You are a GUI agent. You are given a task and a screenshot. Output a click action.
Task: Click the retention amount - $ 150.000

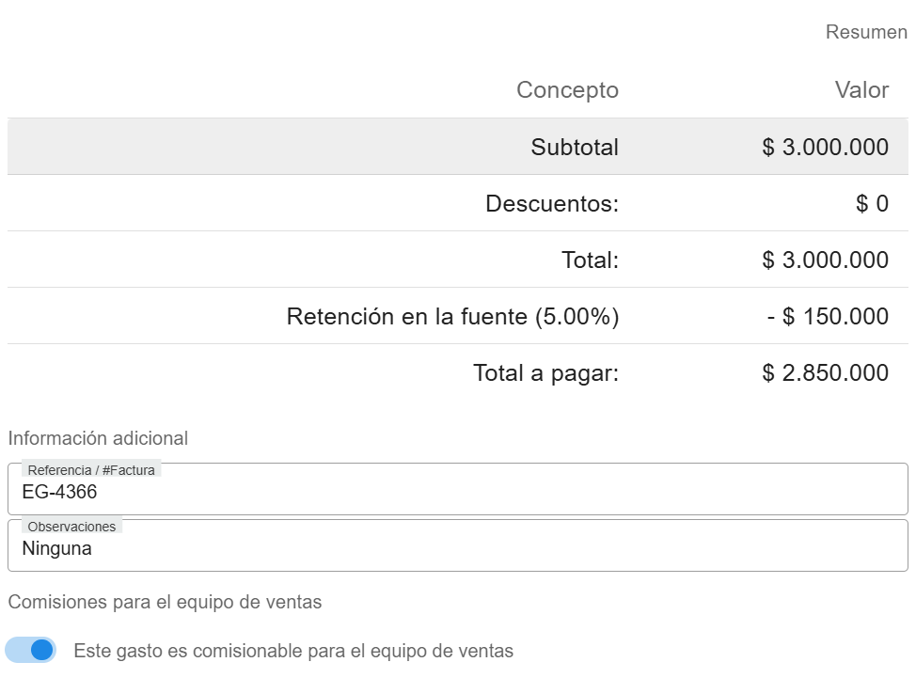coord(828,316)
